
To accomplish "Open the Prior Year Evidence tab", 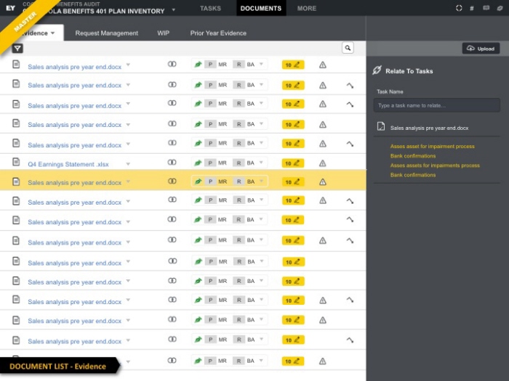I will click(218, 33).
